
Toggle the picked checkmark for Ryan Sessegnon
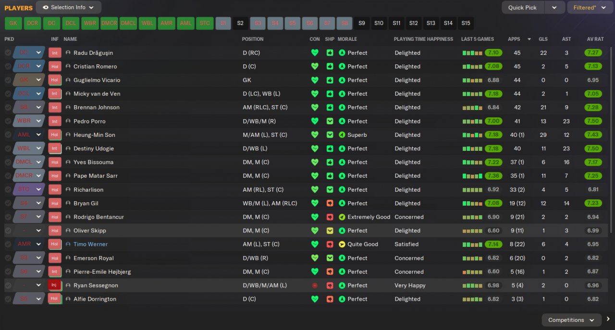[8, 285]
